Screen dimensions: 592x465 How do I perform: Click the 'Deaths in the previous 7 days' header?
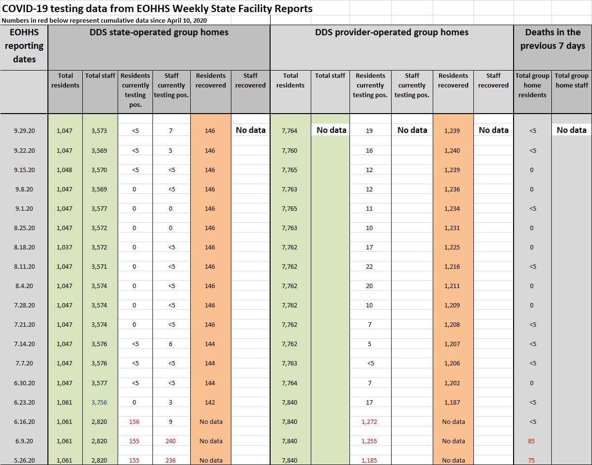click(552, 39)
